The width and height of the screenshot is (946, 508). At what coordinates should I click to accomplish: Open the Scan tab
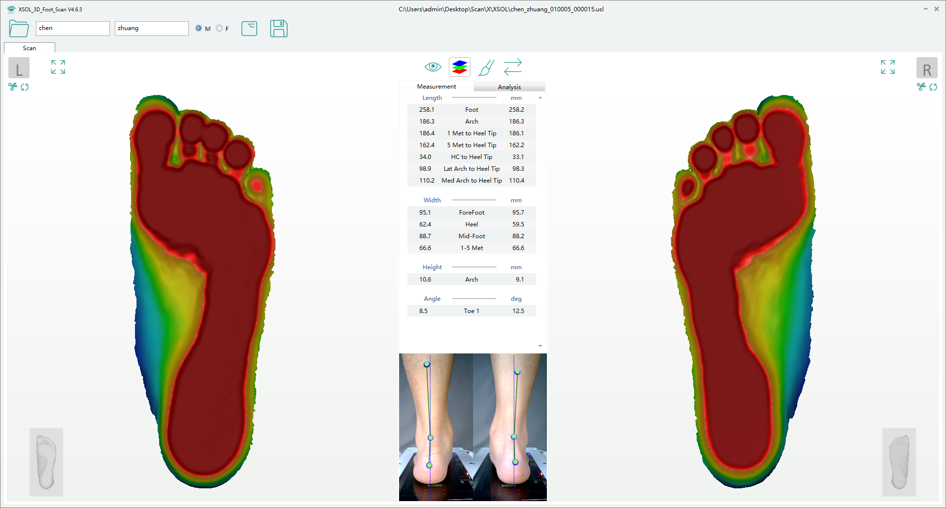pyautogui.click(x=30, y=48)
